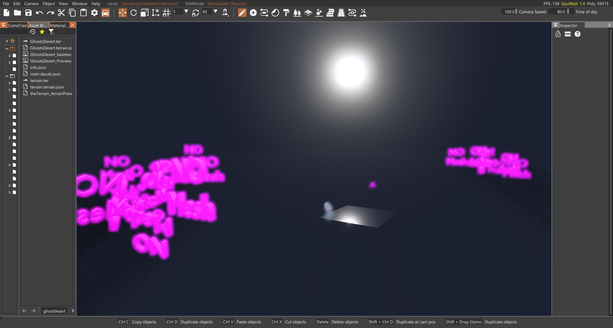This screenshot has height=328, width=613.
Task: Toggle grid snapping icon
Action: click(166, 13)
